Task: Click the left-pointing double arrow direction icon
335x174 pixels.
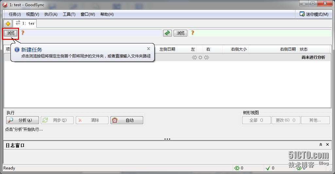Action: click(194, 57)
